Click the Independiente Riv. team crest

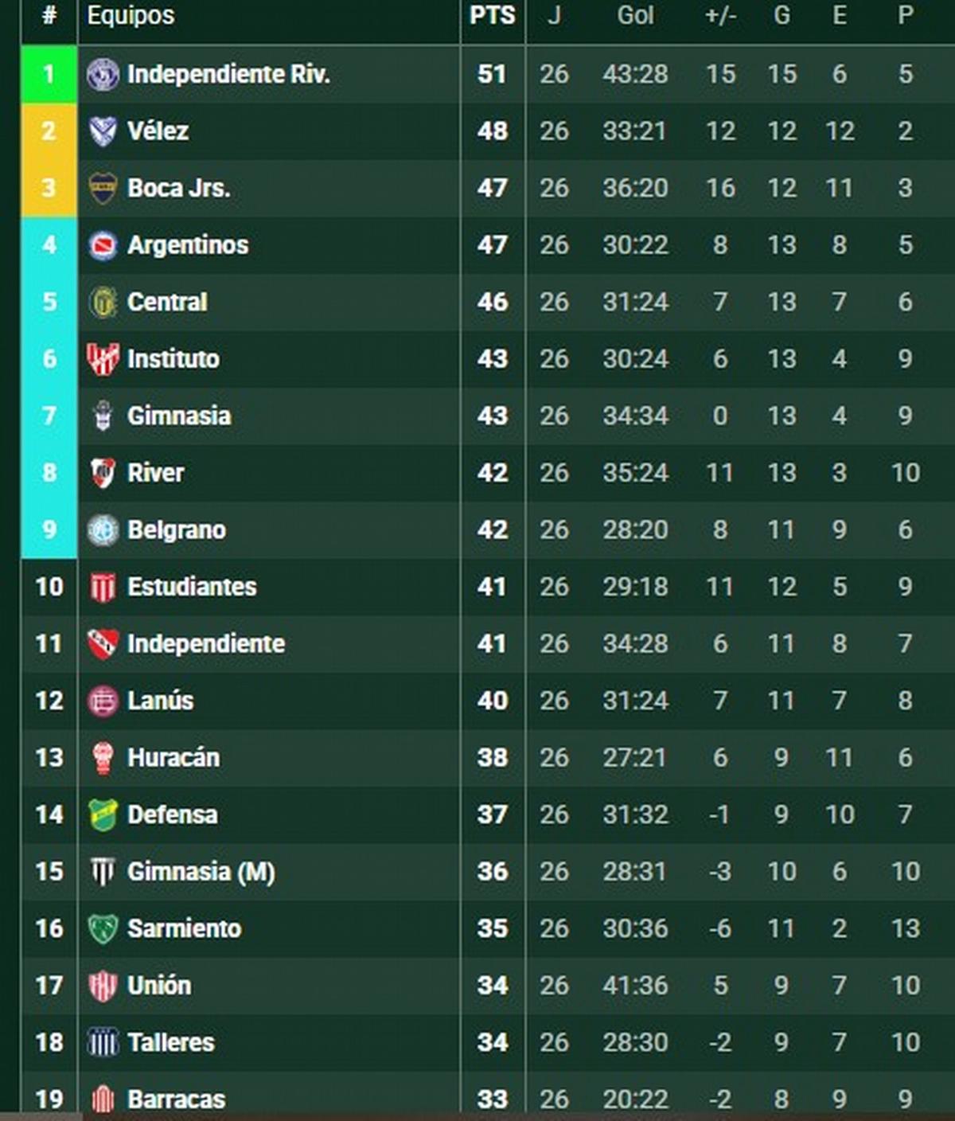pyautogui.click(x=103, y=74)
